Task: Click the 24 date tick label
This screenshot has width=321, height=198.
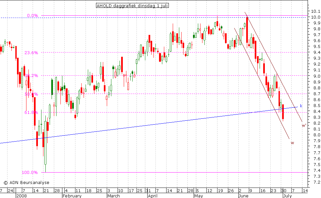Action: [10, 190]
